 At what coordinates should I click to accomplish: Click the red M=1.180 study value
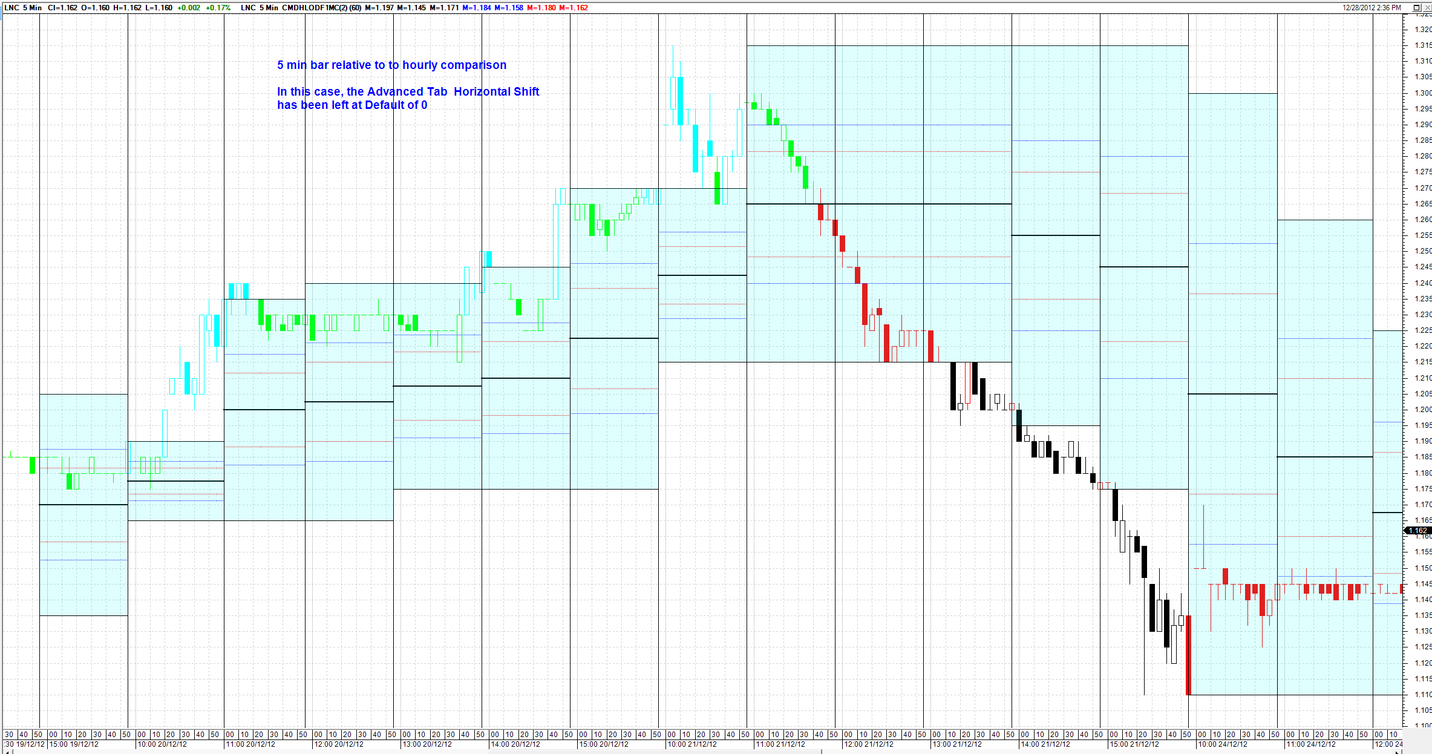(541, 8)
